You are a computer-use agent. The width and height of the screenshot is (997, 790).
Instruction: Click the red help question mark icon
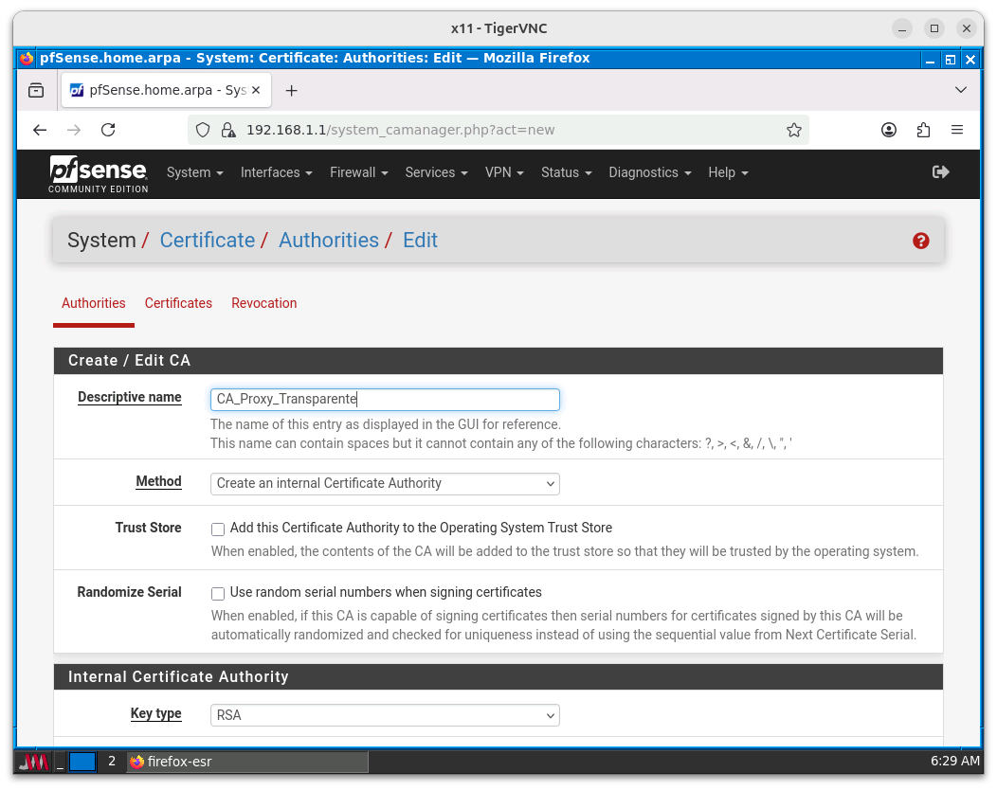pos(920,241)
